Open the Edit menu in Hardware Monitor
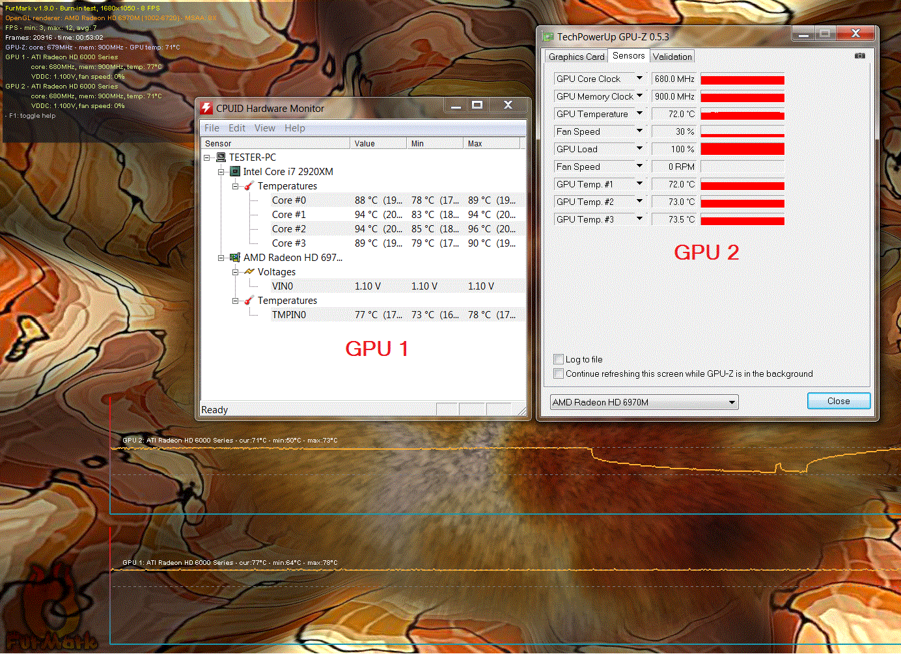The width and height of the screenshot is (901, 654). (x=237, y=128)
